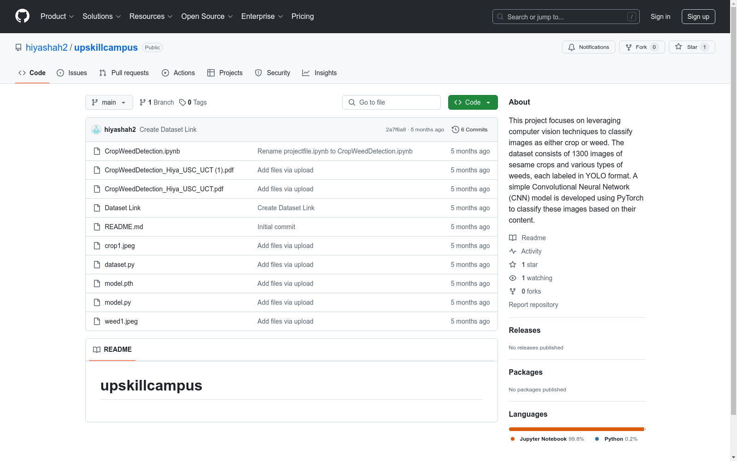Open the main branch selector dropdown
The image size is (737, 461).
point(109,102)
